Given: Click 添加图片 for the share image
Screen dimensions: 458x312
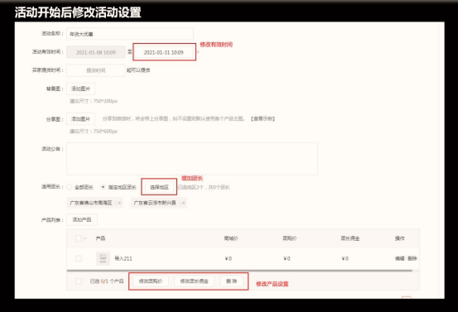Looking at the screenshot, I should pyautogui.click(x=80, y=119).
